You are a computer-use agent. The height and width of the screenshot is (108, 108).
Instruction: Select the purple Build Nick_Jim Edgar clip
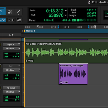coord(73,74)
